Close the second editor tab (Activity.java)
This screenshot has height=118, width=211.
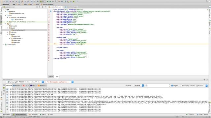coord(78,7)
